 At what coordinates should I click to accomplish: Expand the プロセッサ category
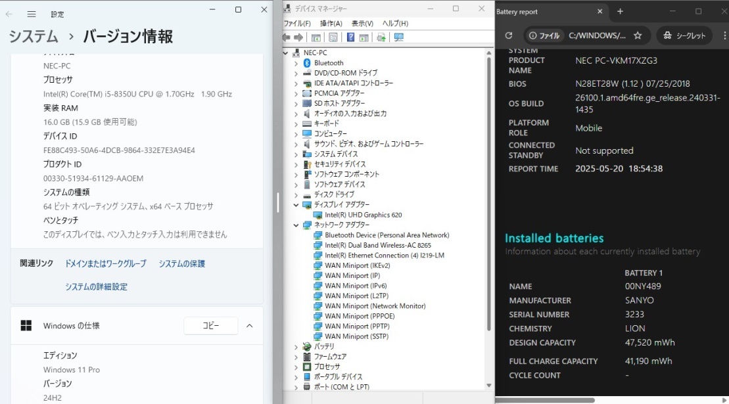click(x=296, y=367)
